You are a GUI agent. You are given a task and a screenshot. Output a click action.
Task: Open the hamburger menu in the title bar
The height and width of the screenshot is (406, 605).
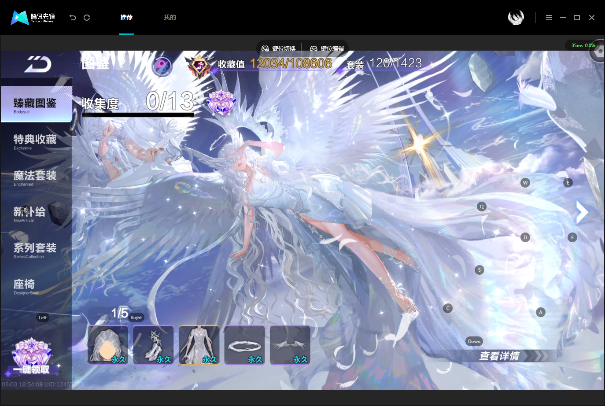pos(549,18)
